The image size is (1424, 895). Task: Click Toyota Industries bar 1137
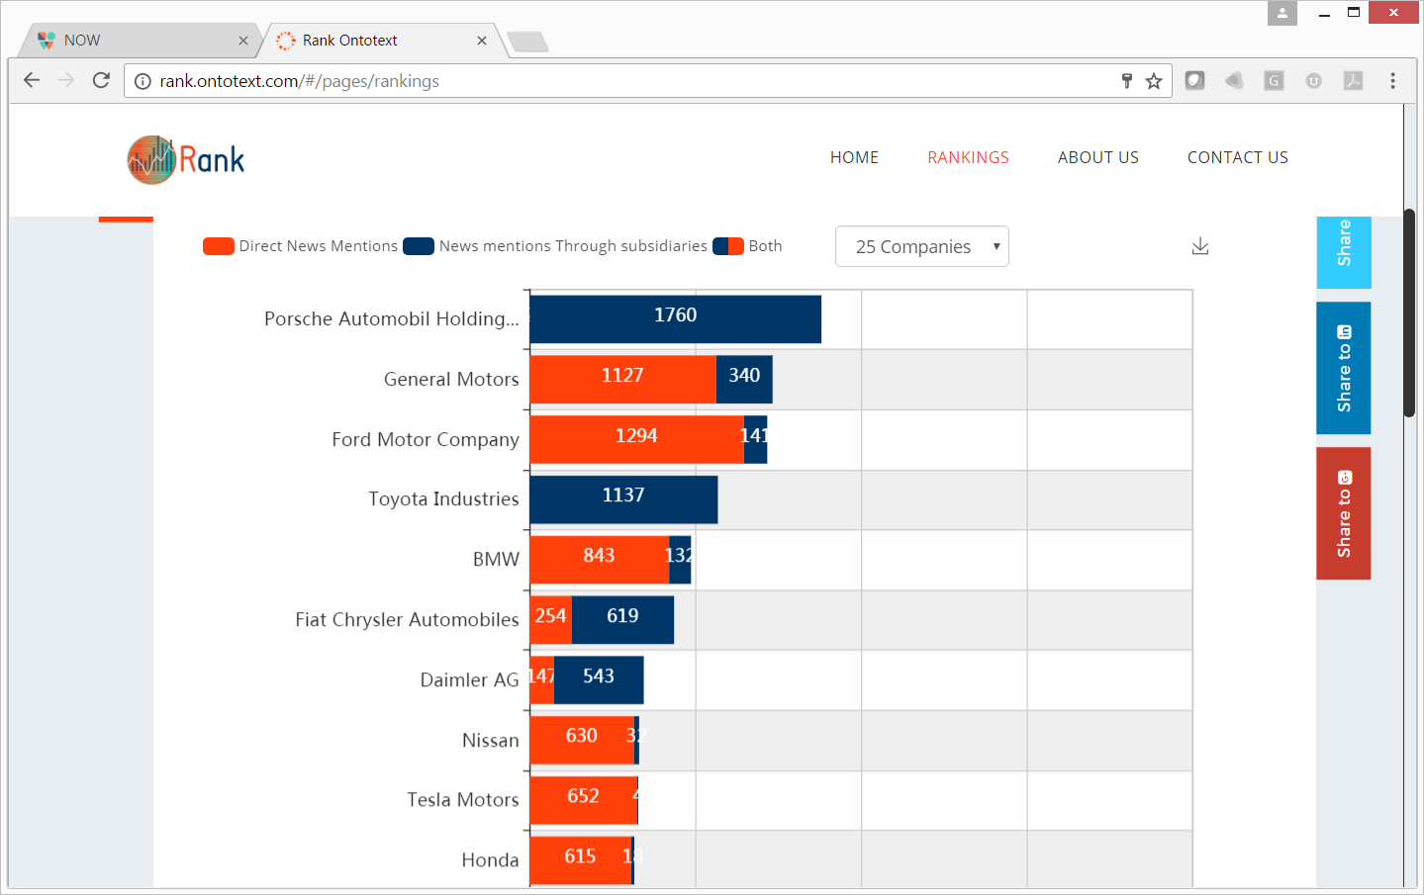tap(623, 499)
